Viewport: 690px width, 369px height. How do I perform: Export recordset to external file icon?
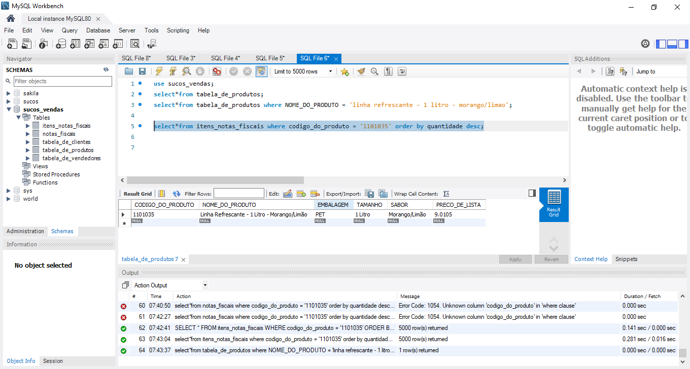[x=370, y=194]
